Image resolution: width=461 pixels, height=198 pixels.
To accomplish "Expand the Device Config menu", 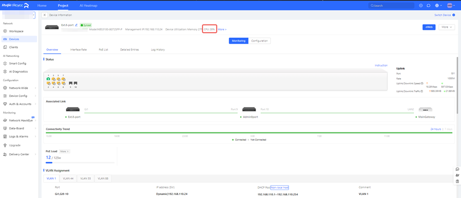I will 20,96.
